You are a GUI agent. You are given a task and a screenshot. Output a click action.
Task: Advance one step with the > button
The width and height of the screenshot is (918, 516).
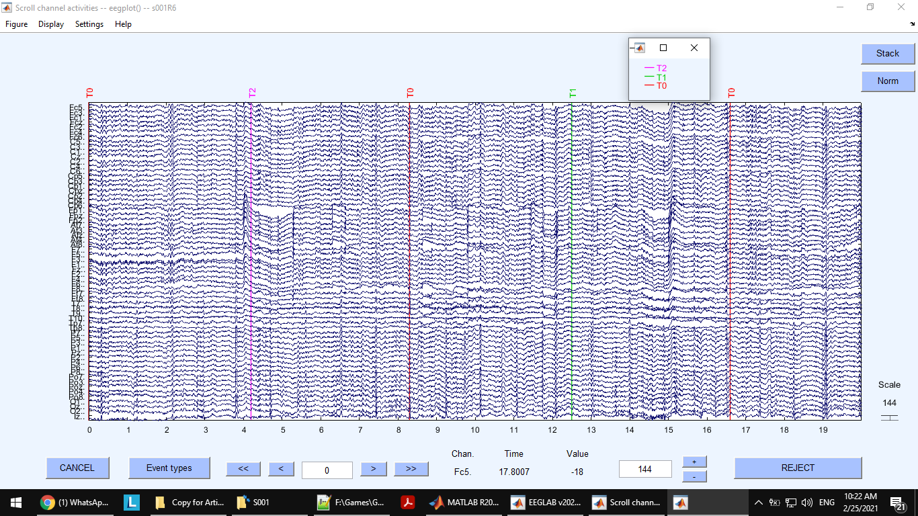coord(373,469)
